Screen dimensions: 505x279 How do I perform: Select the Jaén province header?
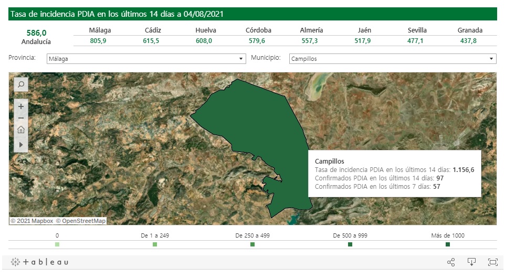[x=364, y=30]
